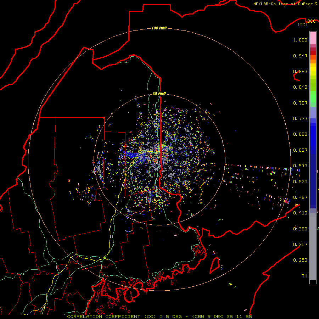Click the 0.787 color scale value
Viewport: 319px width, 319px height.
(x=300, y=103)
